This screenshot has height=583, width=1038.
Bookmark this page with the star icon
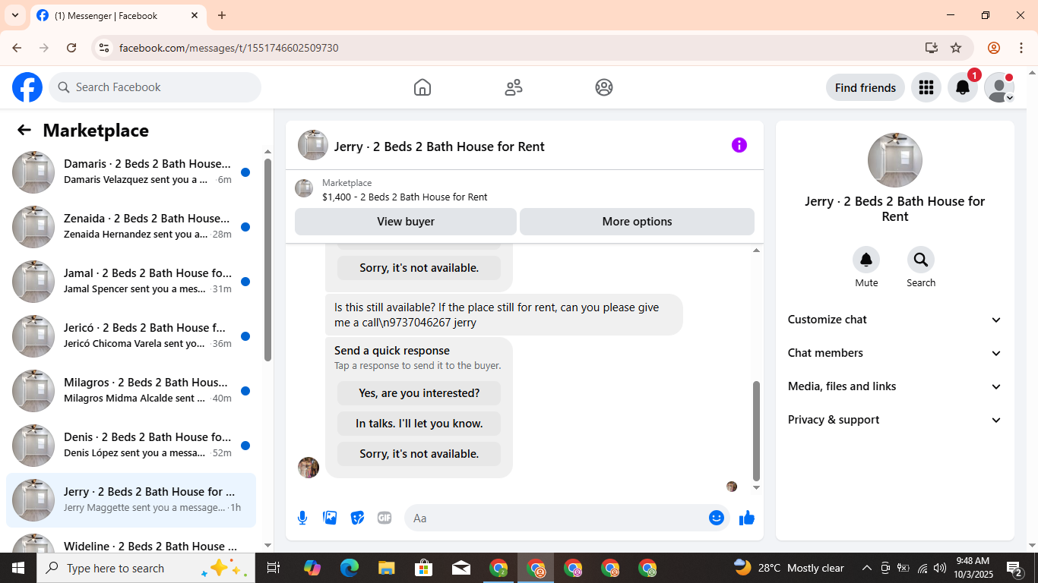click(x=956, y=48)
